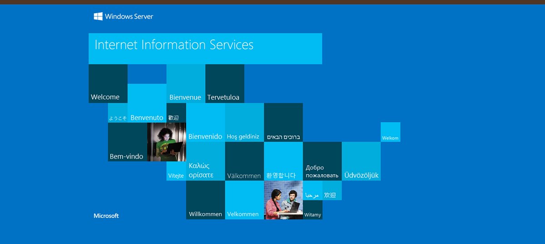Screen dimensions: 545x244
Task: Click the Internet Information Services banner
Action: pos(205,48)
